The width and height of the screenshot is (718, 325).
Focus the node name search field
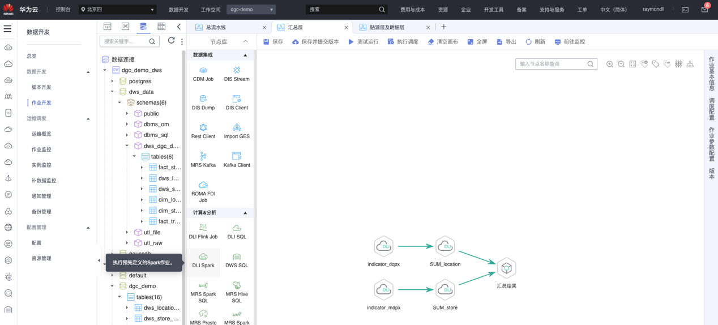pos(556,64)
